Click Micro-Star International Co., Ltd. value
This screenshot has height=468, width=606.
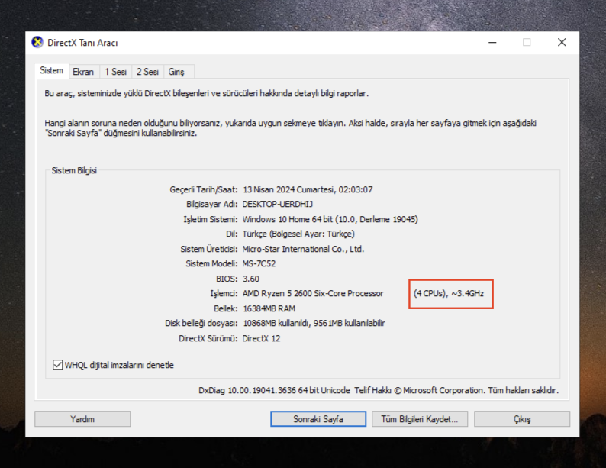point(303,249)
